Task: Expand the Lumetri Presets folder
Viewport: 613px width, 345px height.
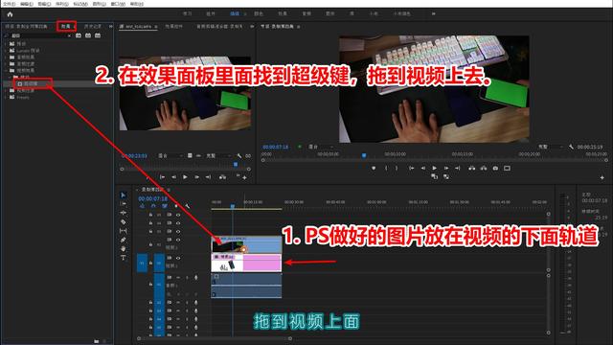Action: pos(5,51)
